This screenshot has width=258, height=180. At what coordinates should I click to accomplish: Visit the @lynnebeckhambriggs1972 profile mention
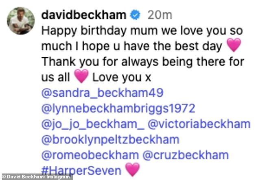(118, 108)
